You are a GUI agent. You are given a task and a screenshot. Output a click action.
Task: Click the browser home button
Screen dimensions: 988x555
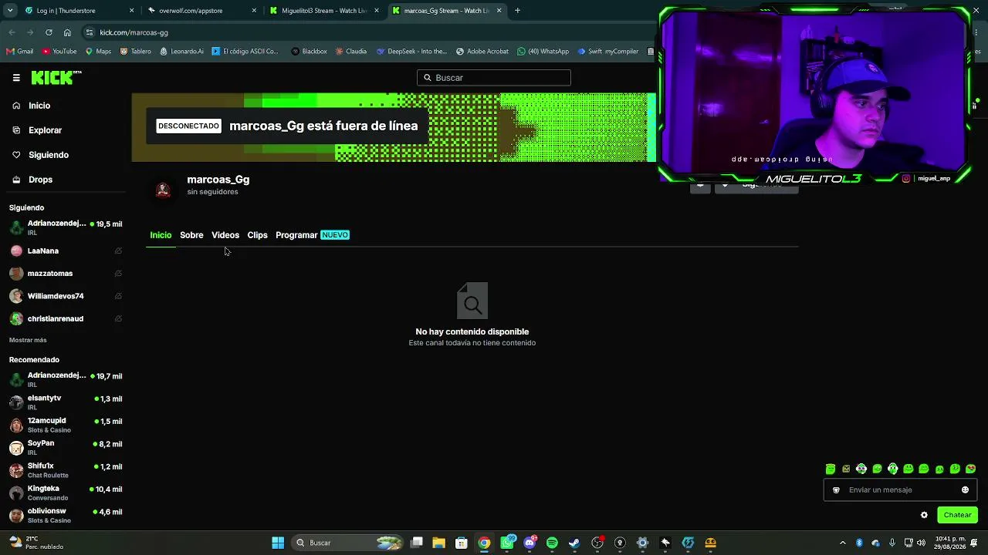67,32
